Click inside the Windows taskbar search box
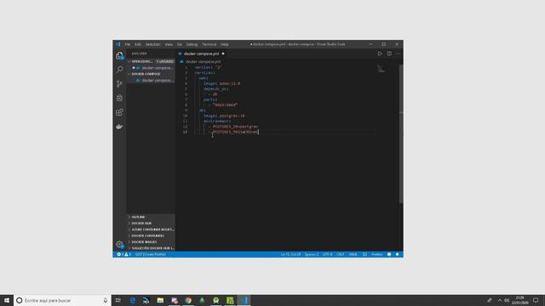This screenshot has height=306, width=545. pyautogui.click(x=62, y=300)
